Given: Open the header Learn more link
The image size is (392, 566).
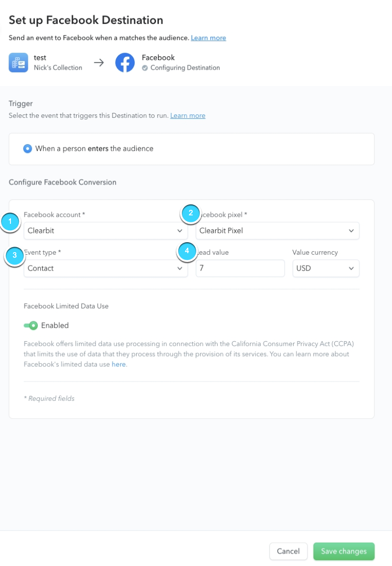Looking at the screenshot, I should 209,38.
